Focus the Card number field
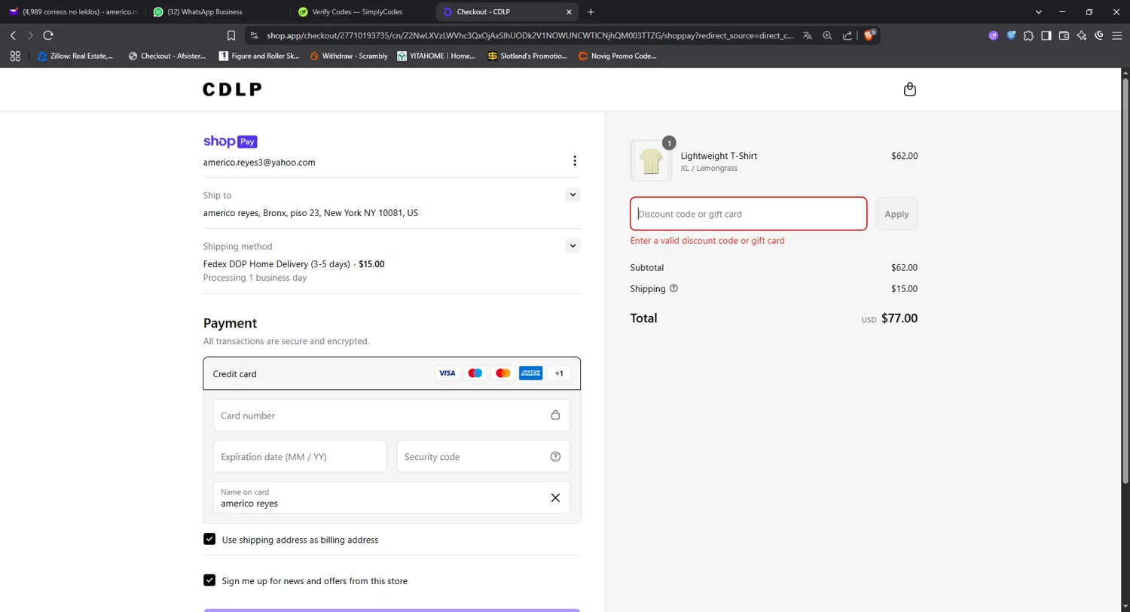The width and height of the screenshot is (1130, 612). tap(392, 416)
